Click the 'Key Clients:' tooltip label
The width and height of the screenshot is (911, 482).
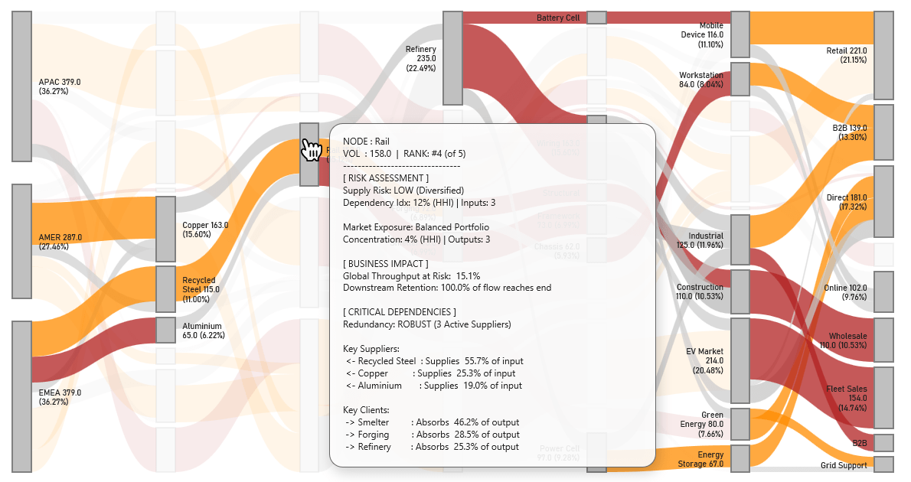tap(366, 409)
